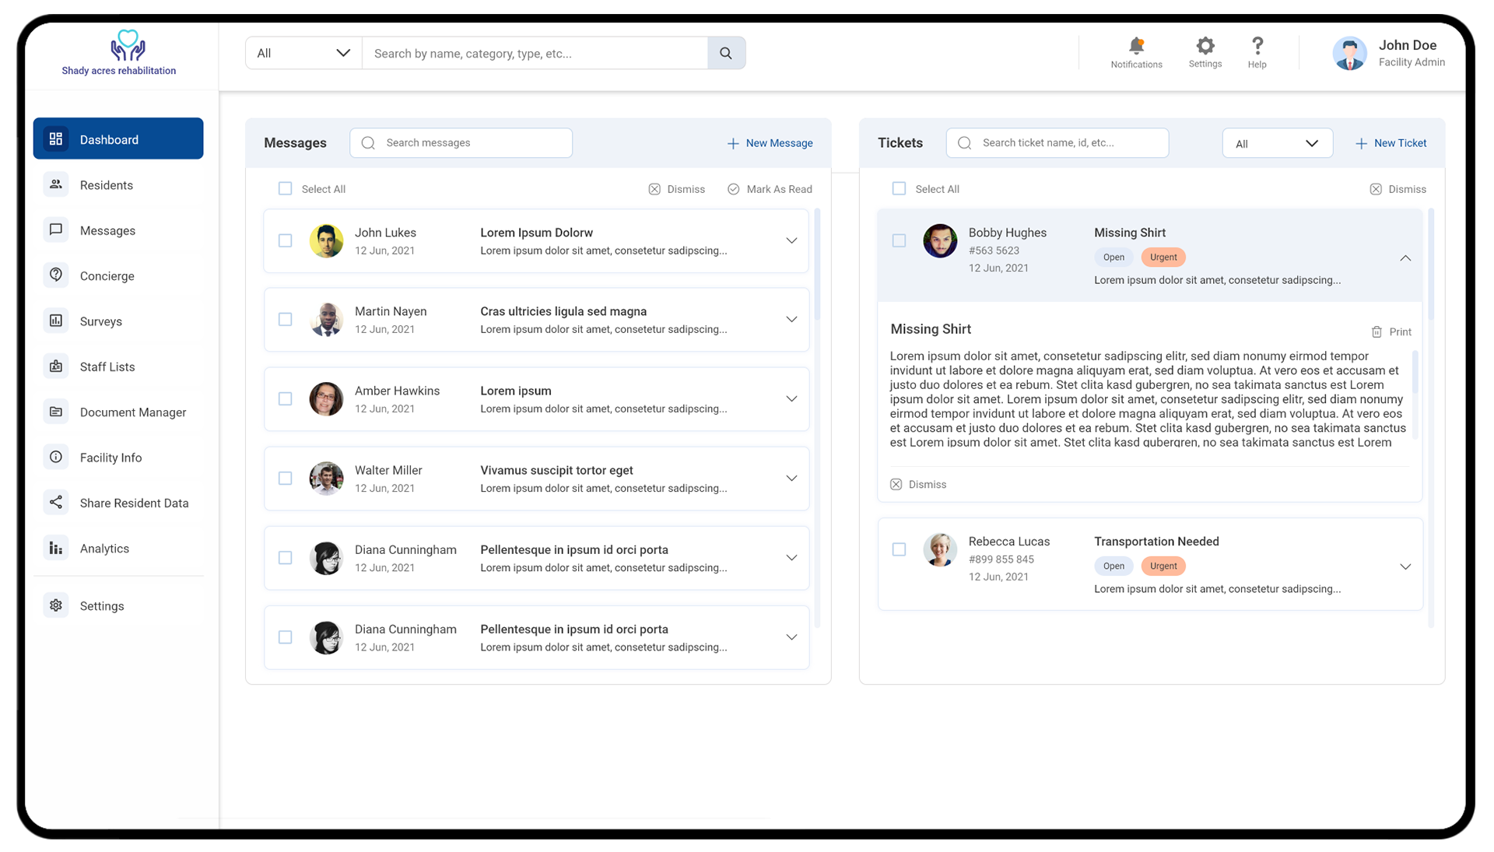Click Rebecca Lucas avatar photo
The width and height of the screenshot is (1494, 852).
[940, 549]
